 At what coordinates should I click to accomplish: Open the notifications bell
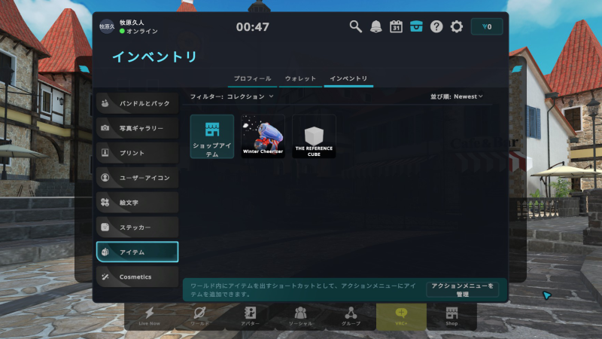376,26
